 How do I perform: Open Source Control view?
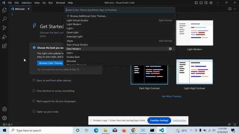tap(4, 28)
